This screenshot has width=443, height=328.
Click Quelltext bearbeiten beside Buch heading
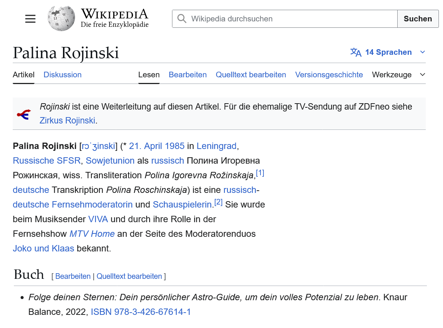click(129, 276)
